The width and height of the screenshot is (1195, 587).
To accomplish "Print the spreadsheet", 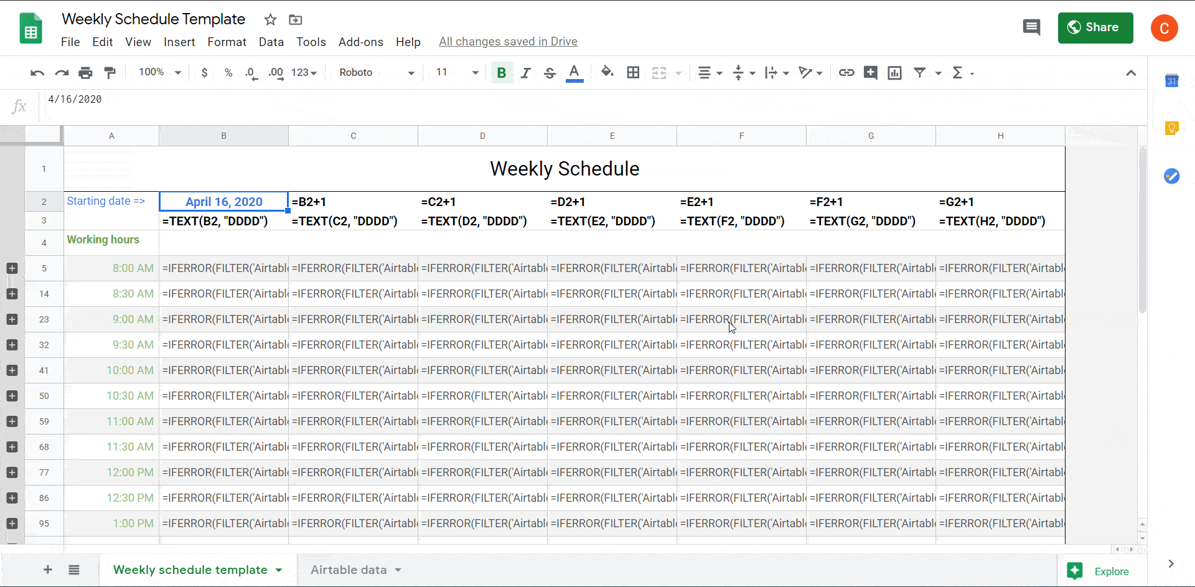I will pyautogui.click(x=85, y=73).
